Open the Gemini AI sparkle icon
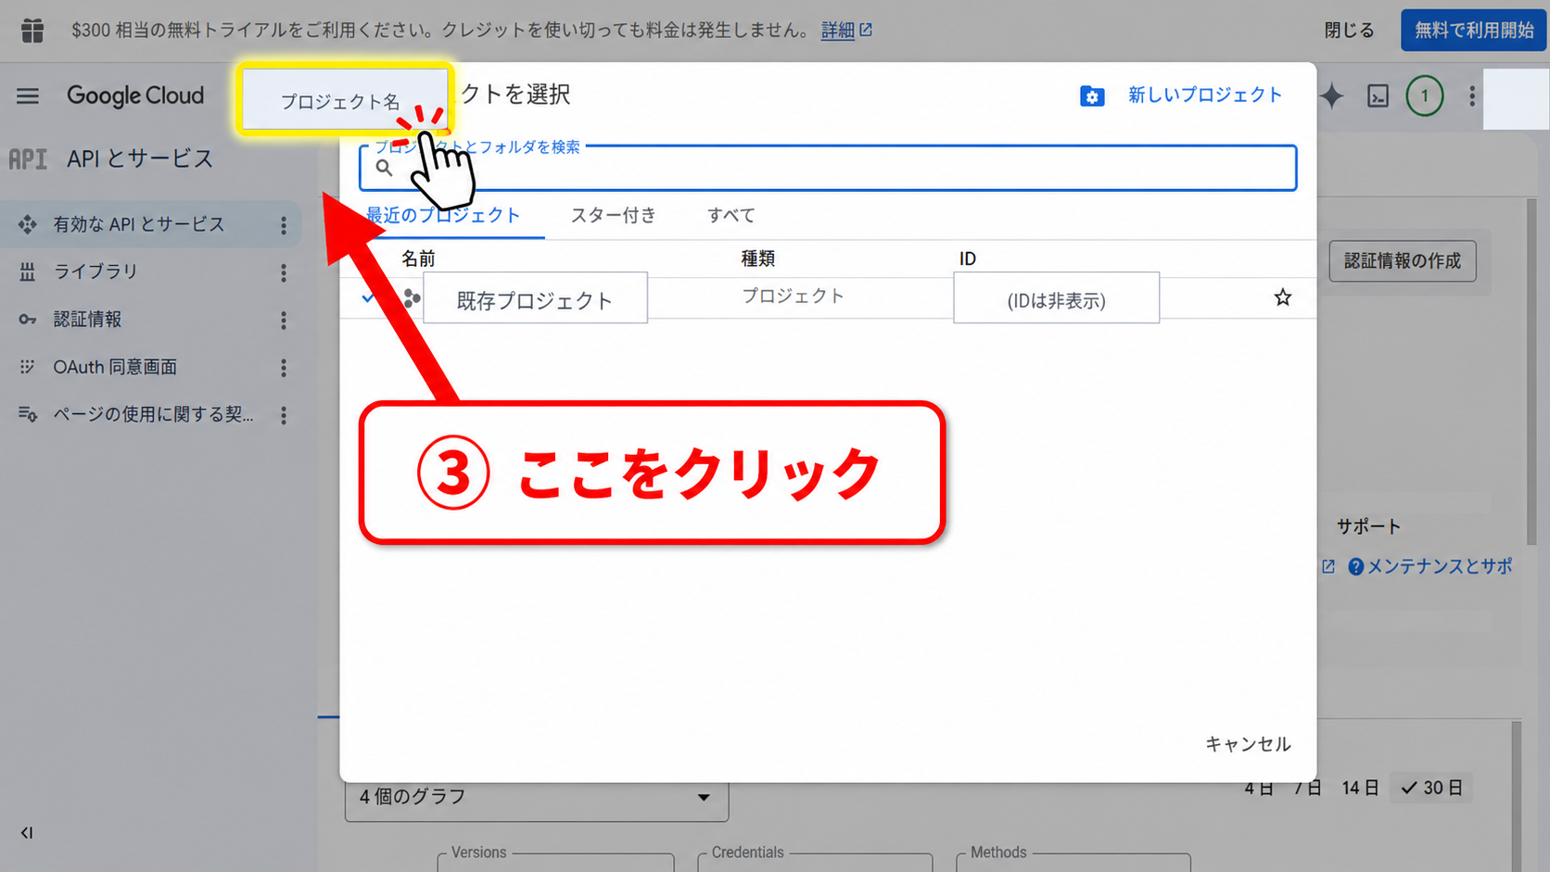The width and height of the screenshot is (1550, 872). (1332, 95)
